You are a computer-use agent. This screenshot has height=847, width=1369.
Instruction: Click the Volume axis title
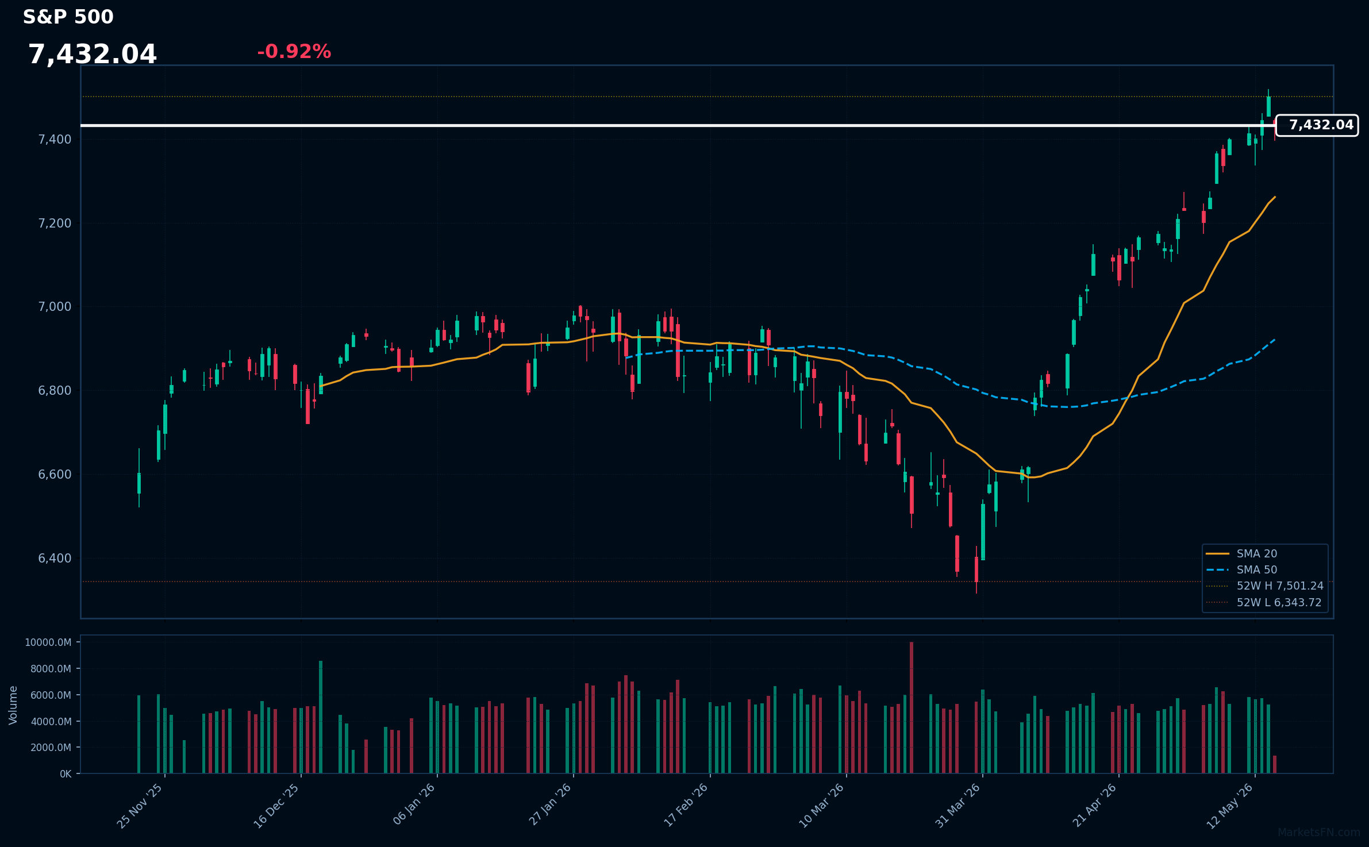(13, 705)
